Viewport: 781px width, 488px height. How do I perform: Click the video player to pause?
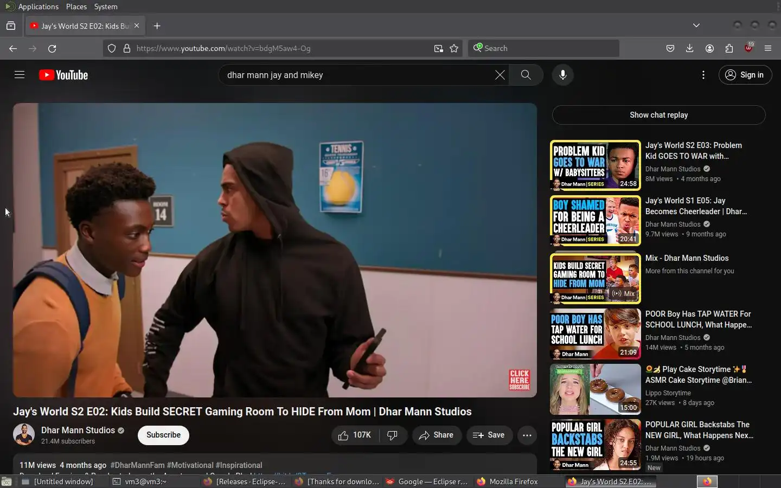pos(275,250)
